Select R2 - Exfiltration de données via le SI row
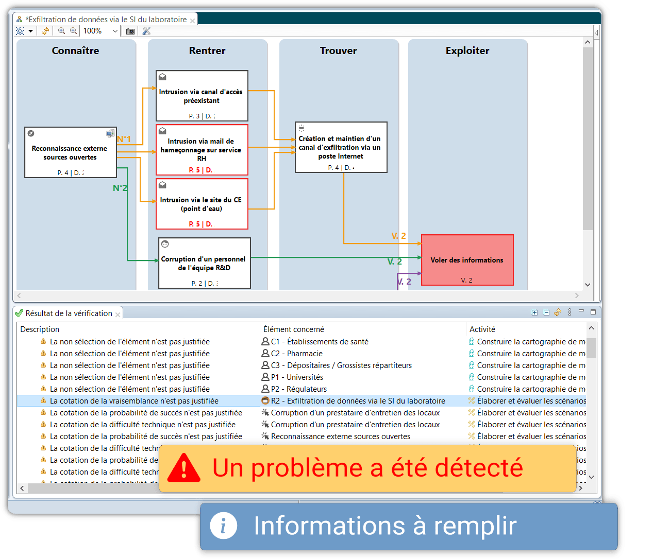 coord(302,401)
